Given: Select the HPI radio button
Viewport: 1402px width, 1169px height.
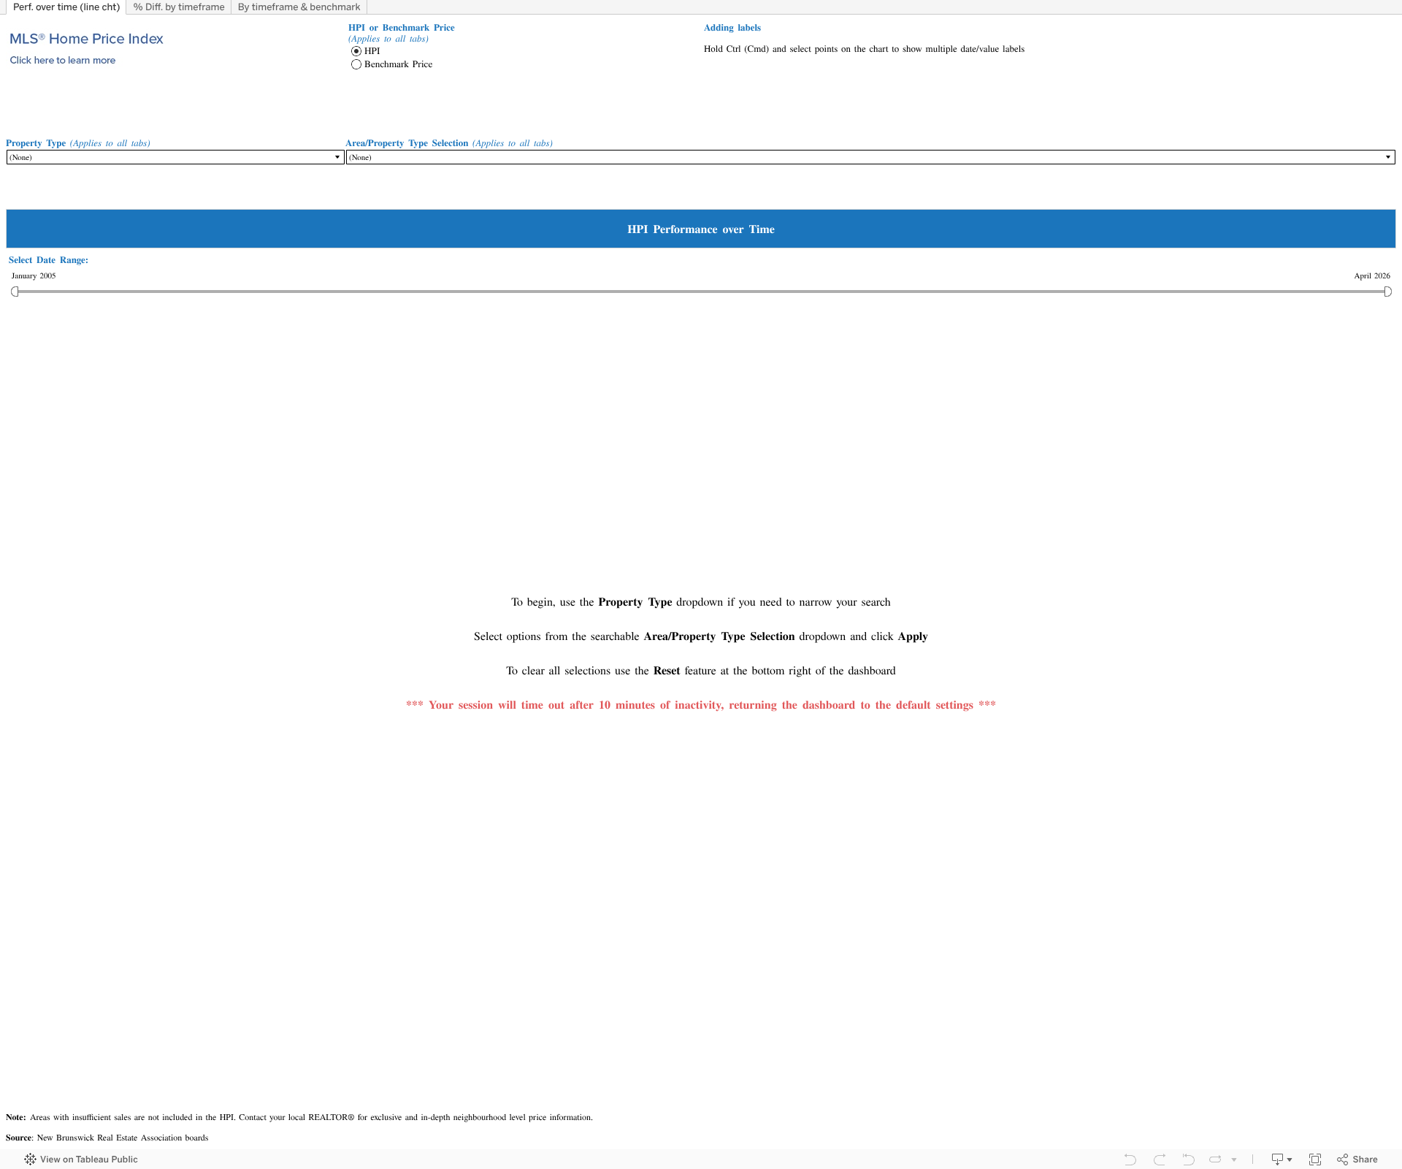Looking at the screenshot, I should pos(356,51).
